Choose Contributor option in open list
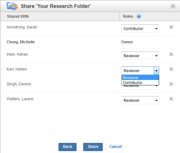 click(x=140, y=83)
